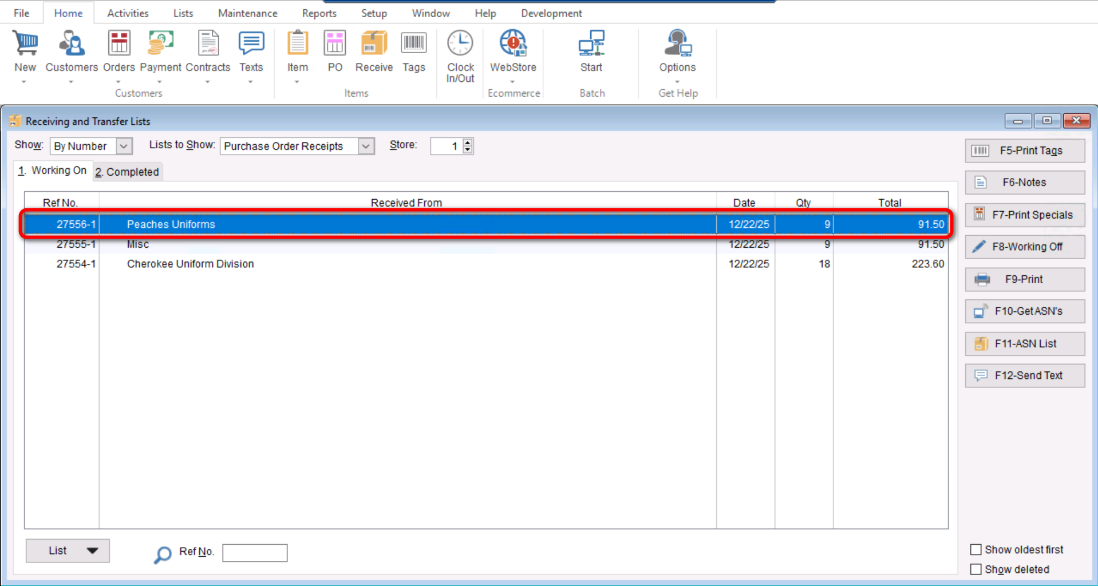Enable the Show oldest first checkbox
The image size is (1098, 586).
point(976,549)
